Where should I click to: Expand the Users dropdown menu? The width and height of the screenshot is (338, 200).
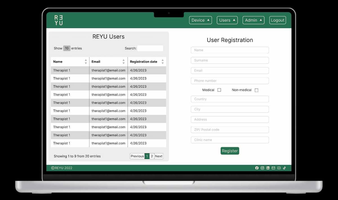click(227, 20)
